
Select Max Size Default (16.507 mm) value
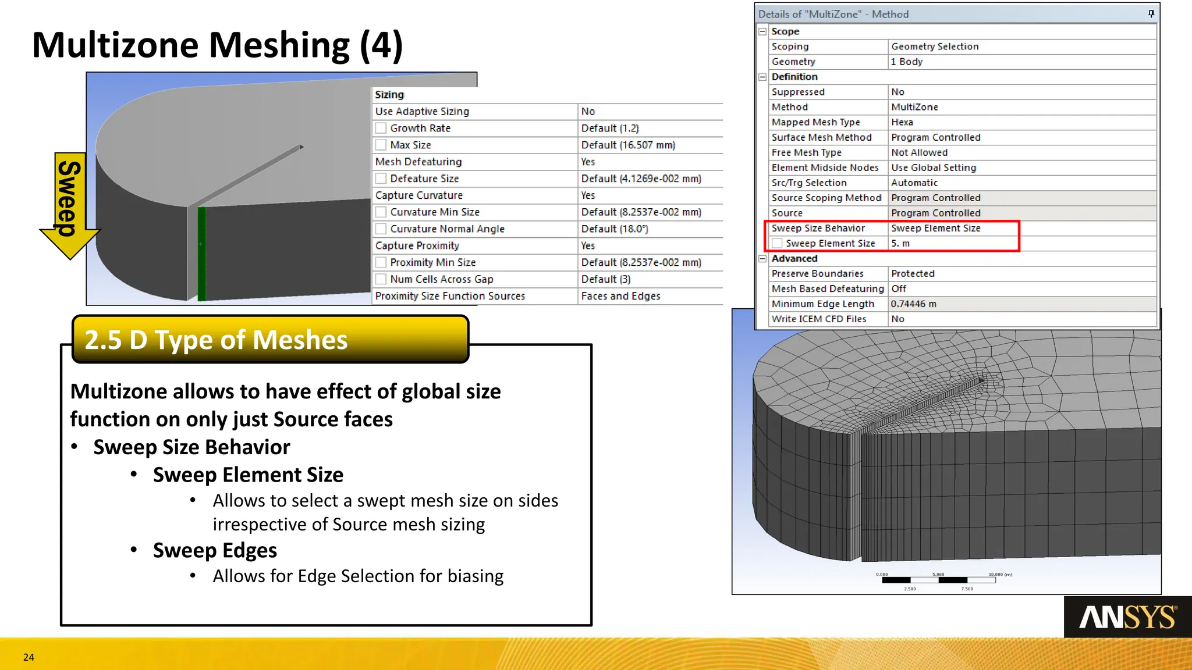pos(650,145)
